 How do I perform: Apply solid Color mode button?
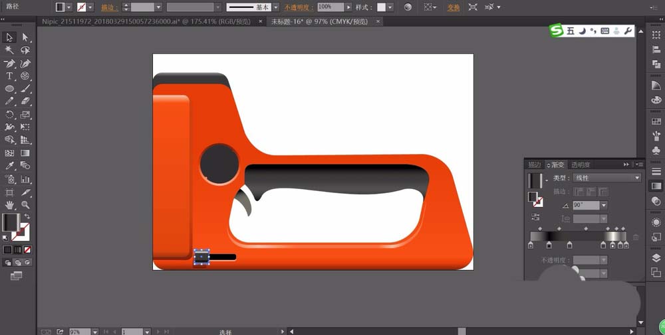click(7, 250)
